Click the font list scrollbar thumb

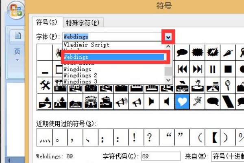click(x=168, y=71)
